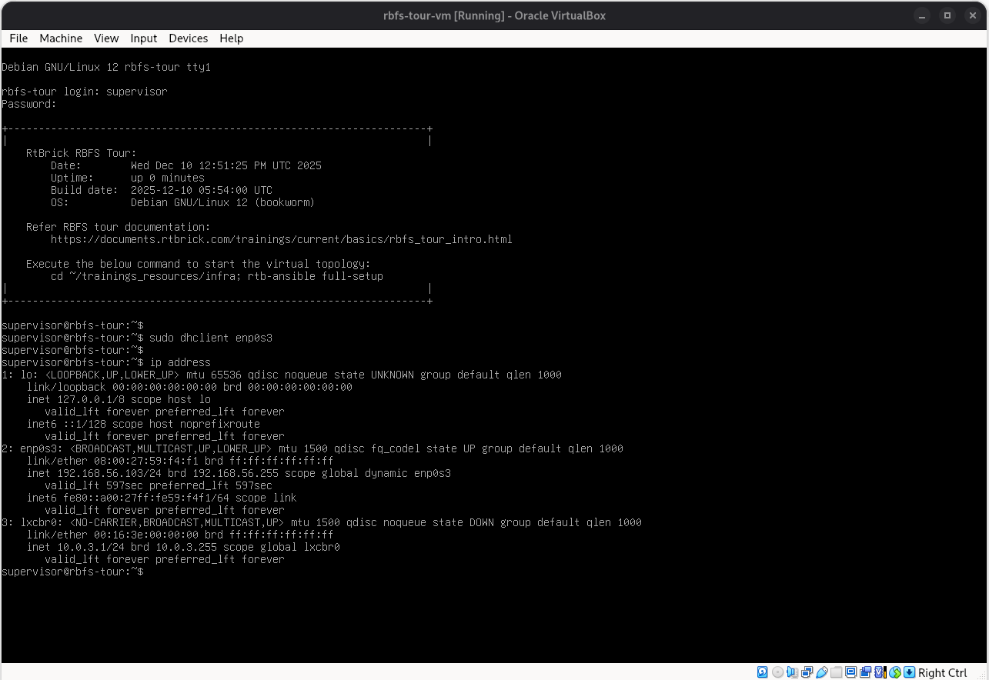The width and height of the screenshot is (989, 680).
Task: Click the inet 192.168.56.103/24 address line
Action: tap(239, 473)
